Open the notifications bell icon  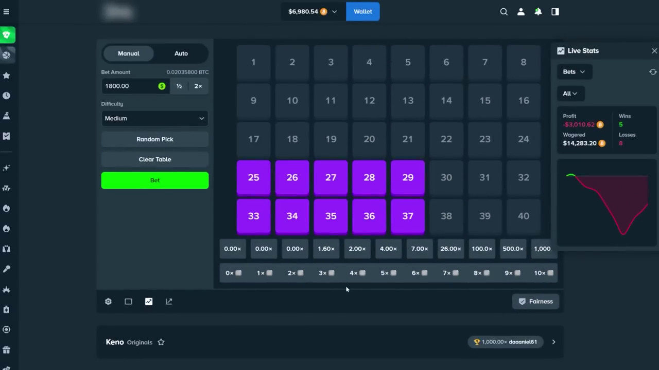(x=538, y=12)
